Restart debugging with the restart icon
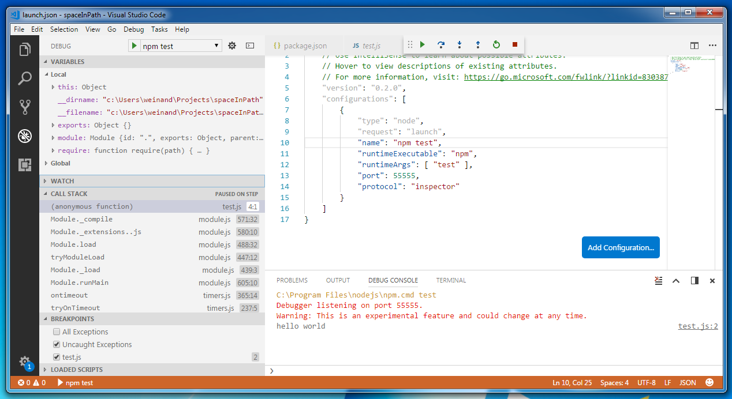This screenshot has width=732, height=399. pos(496,44)
